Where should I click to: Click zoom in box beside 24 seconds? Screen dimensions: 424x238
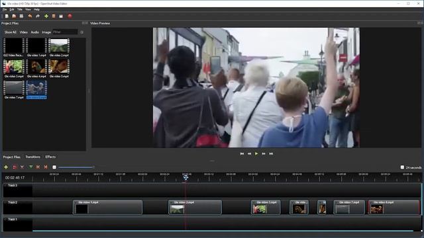click(x=402, y=167)
